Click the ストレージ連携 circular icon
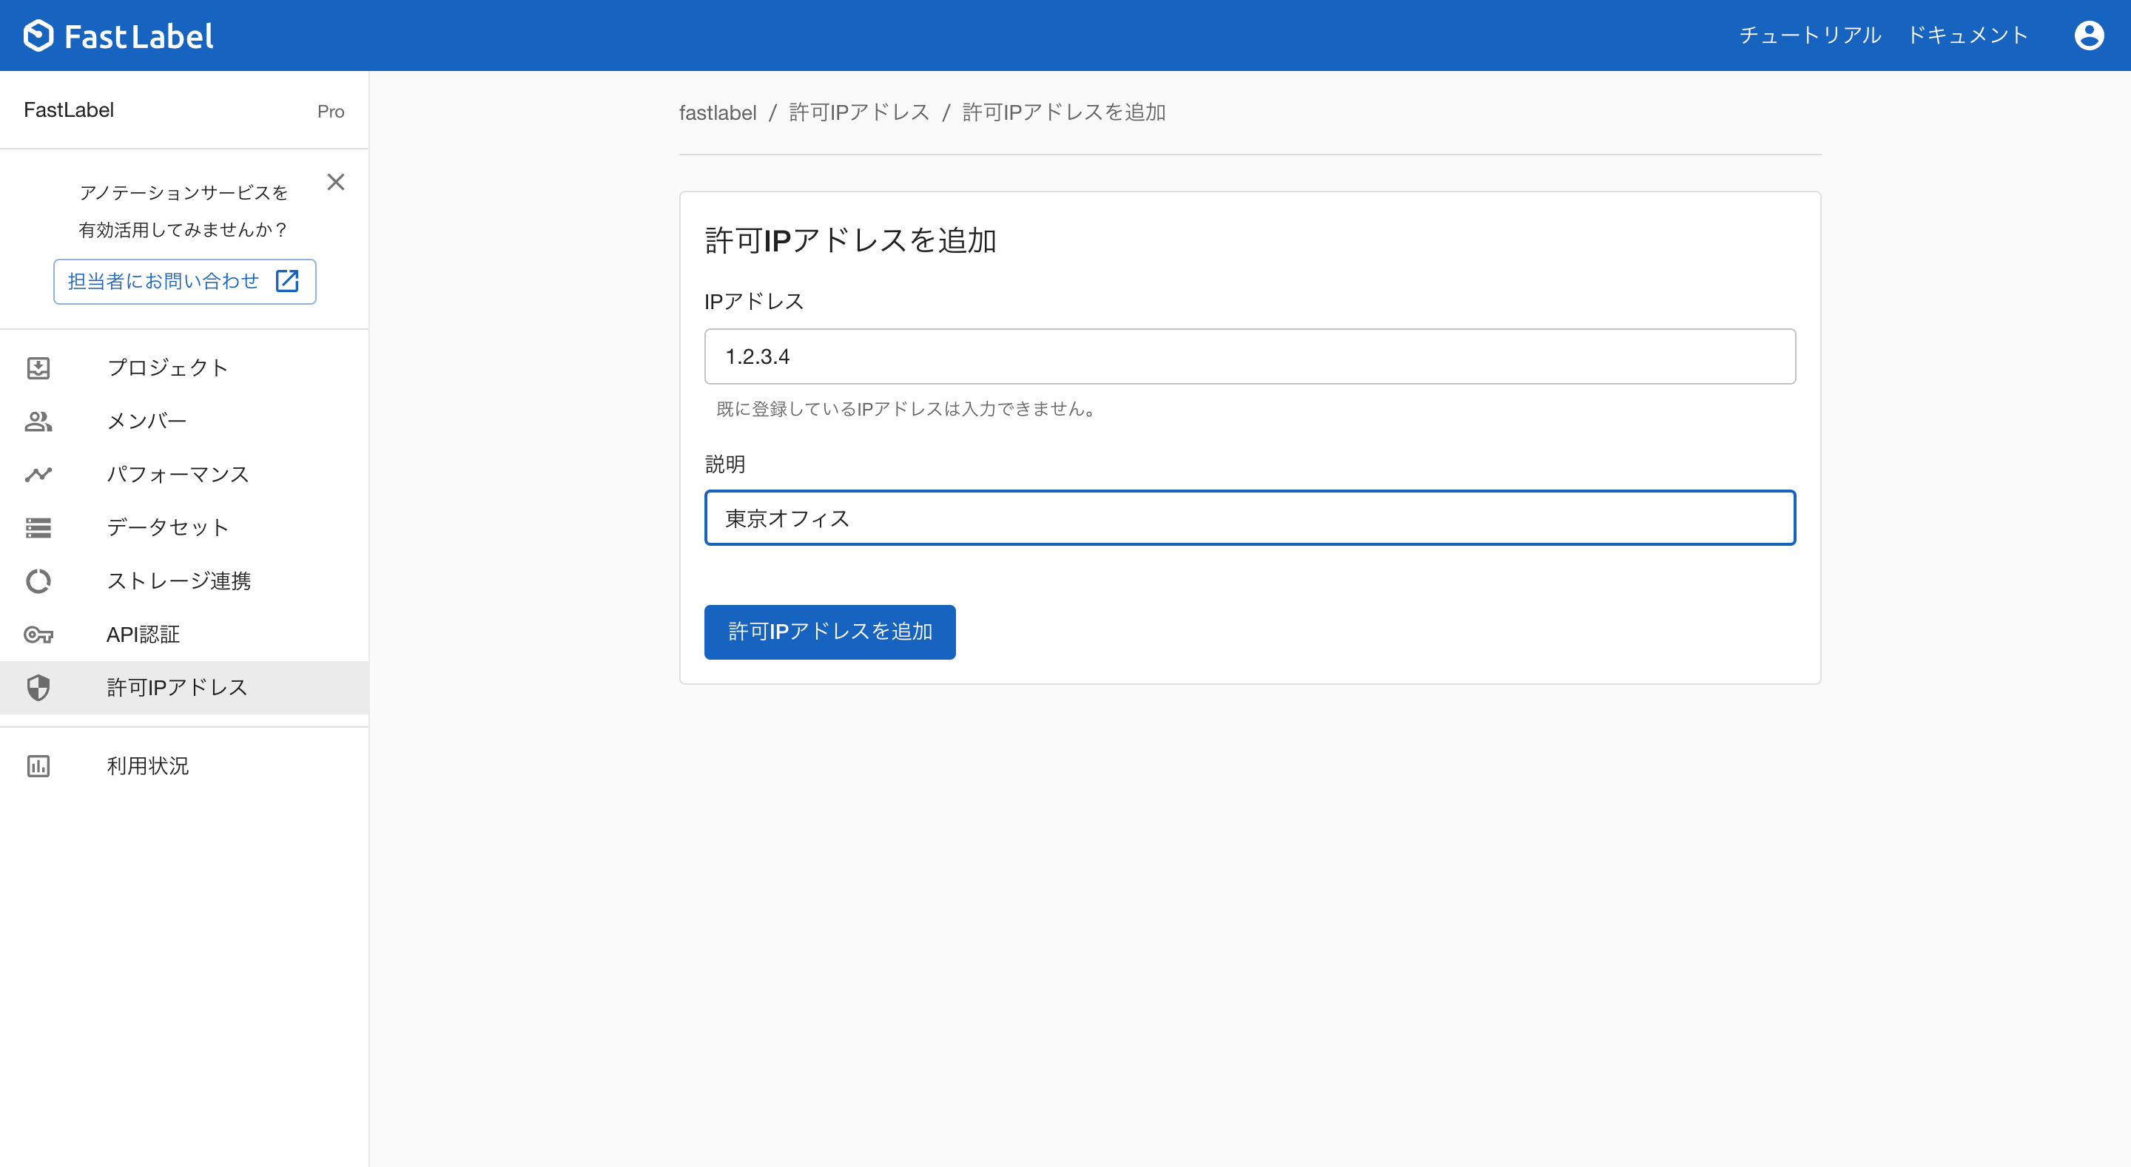This screenshot has width=2131, height=1167. [x=38, y=581]
